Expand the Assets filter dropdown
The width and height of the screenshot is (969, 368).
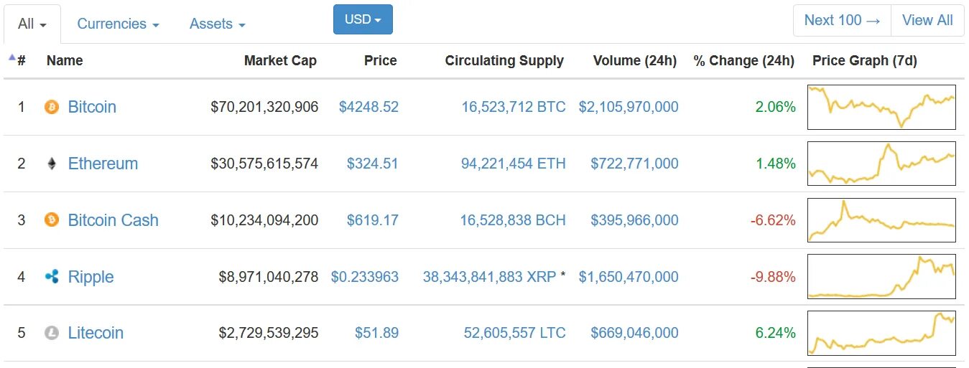[217, 24]
